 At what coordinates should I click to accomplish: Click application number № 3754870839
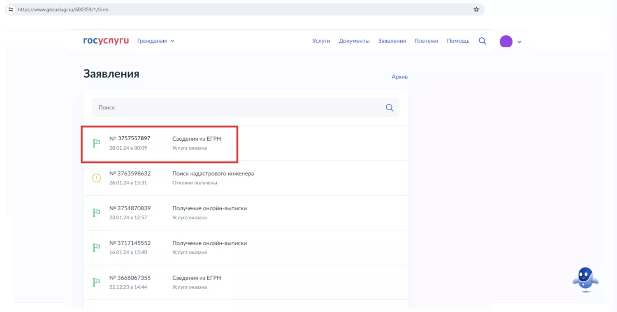click(130, 208)
